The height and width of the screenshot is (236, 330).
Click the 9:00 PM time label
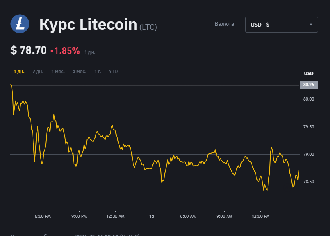pyautogui.click(x=79, y=216)
